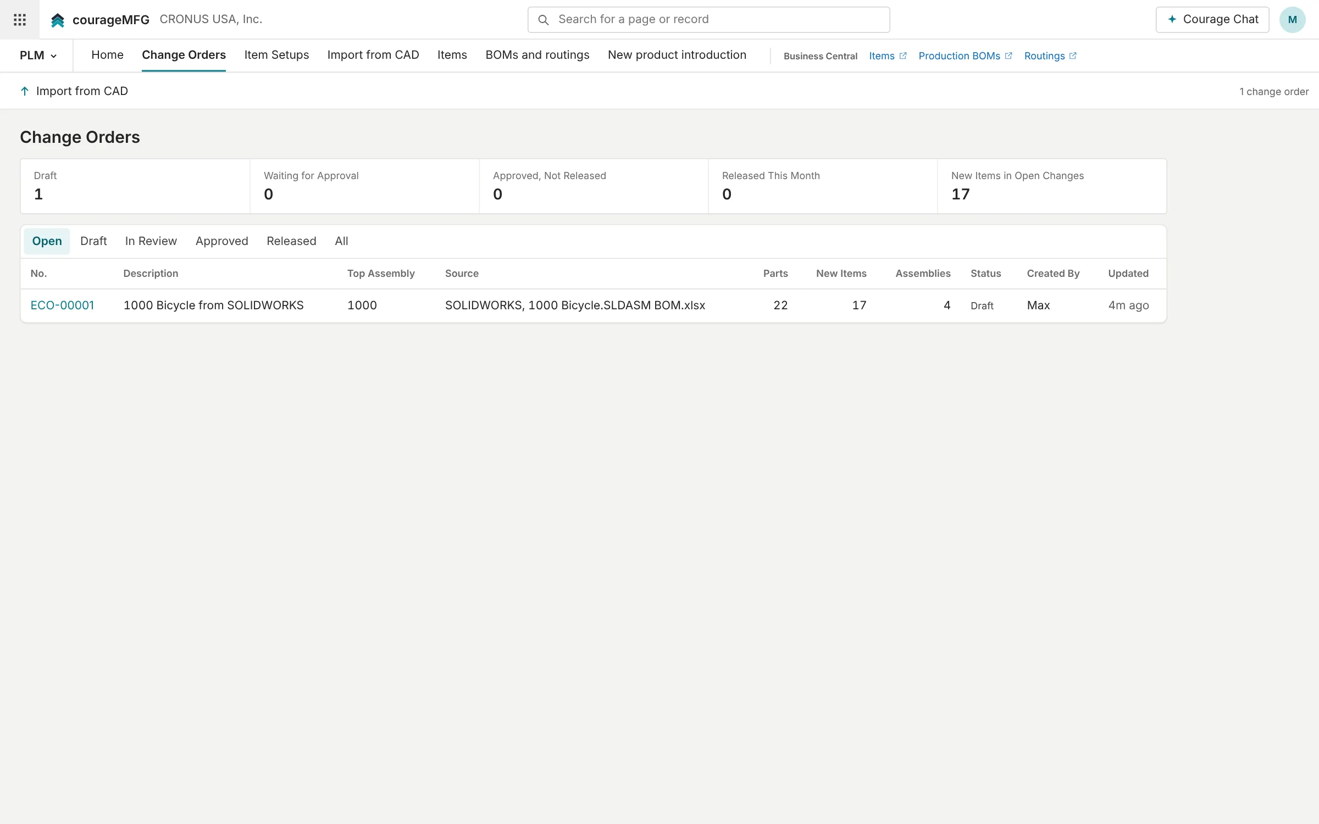Show All change orders tab

tap(341, 241)
